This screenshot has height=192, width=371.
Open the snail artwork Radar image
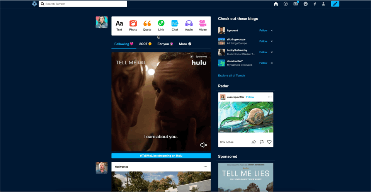[246, 117]
